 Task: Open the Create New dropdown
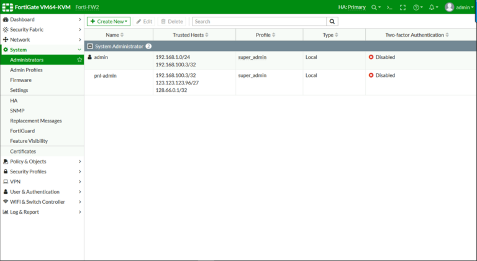(109, 21)
